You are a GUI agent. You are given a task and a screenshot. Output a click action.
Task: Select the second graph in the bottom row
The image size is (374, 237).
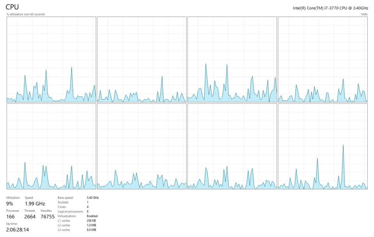coord(141,146)
